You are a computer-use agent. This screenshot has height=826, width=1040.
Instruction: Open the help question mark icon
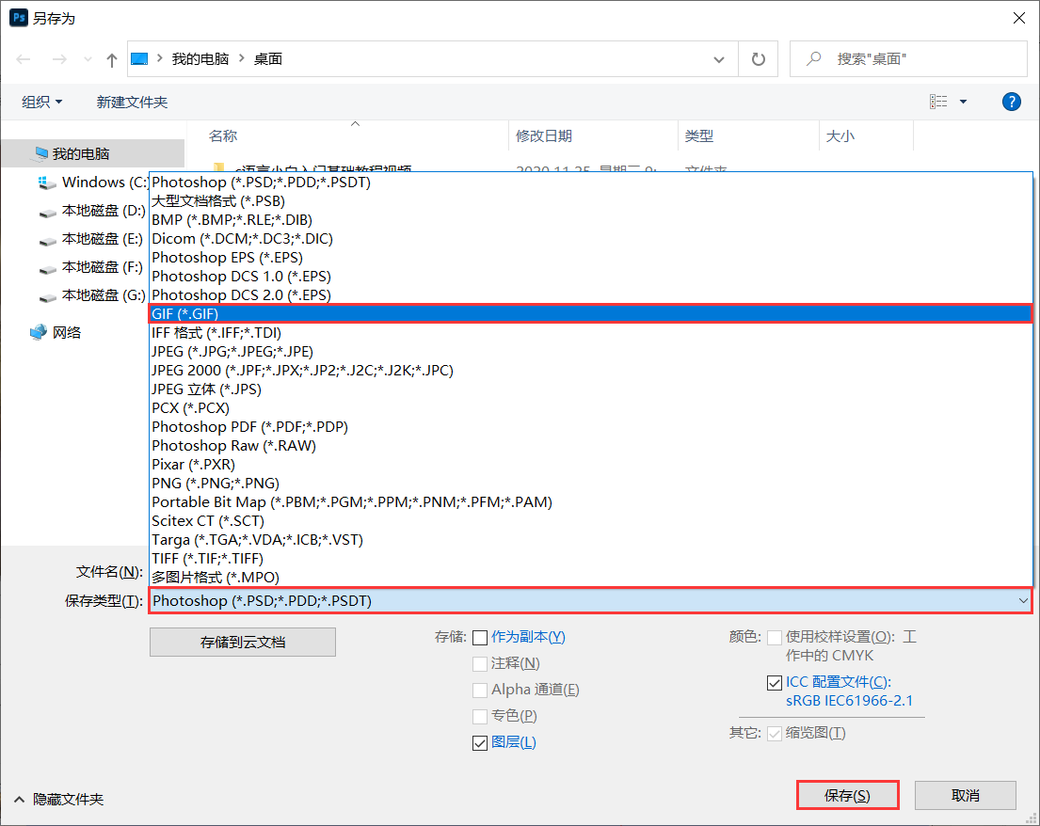[x=1011, y=102]
